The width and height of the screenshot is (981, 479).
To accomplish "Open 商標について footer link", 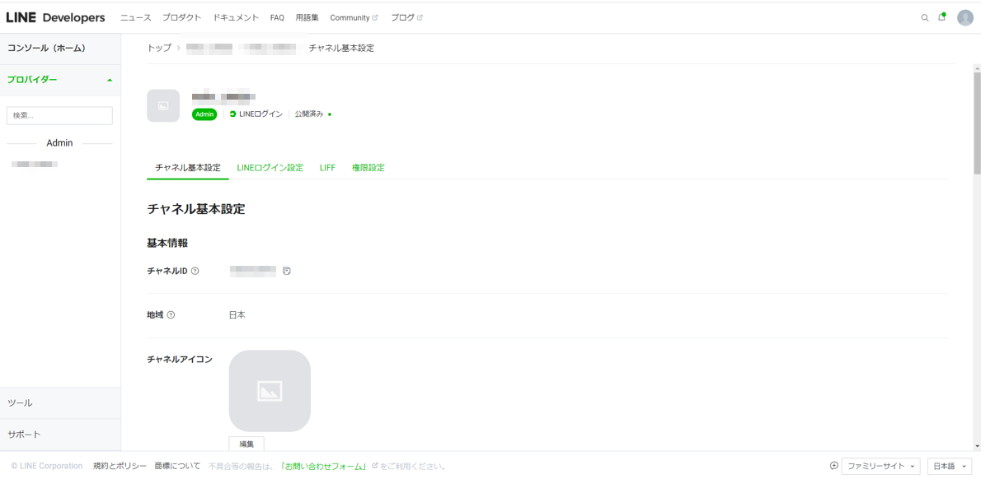I will pyautogui.click(x=178, y=466).
